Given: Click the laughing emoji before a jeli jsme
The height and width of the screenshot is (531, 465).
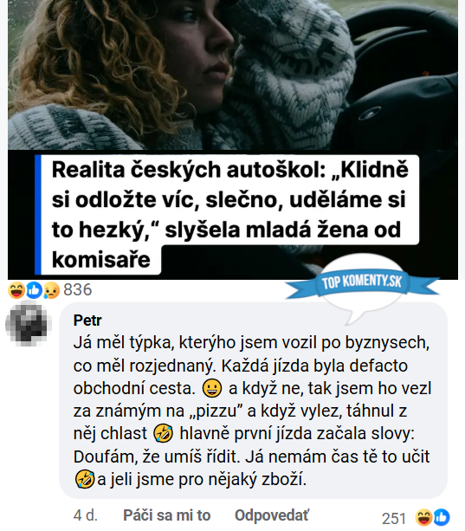Looking at the screenshot, I should [85, 479].
